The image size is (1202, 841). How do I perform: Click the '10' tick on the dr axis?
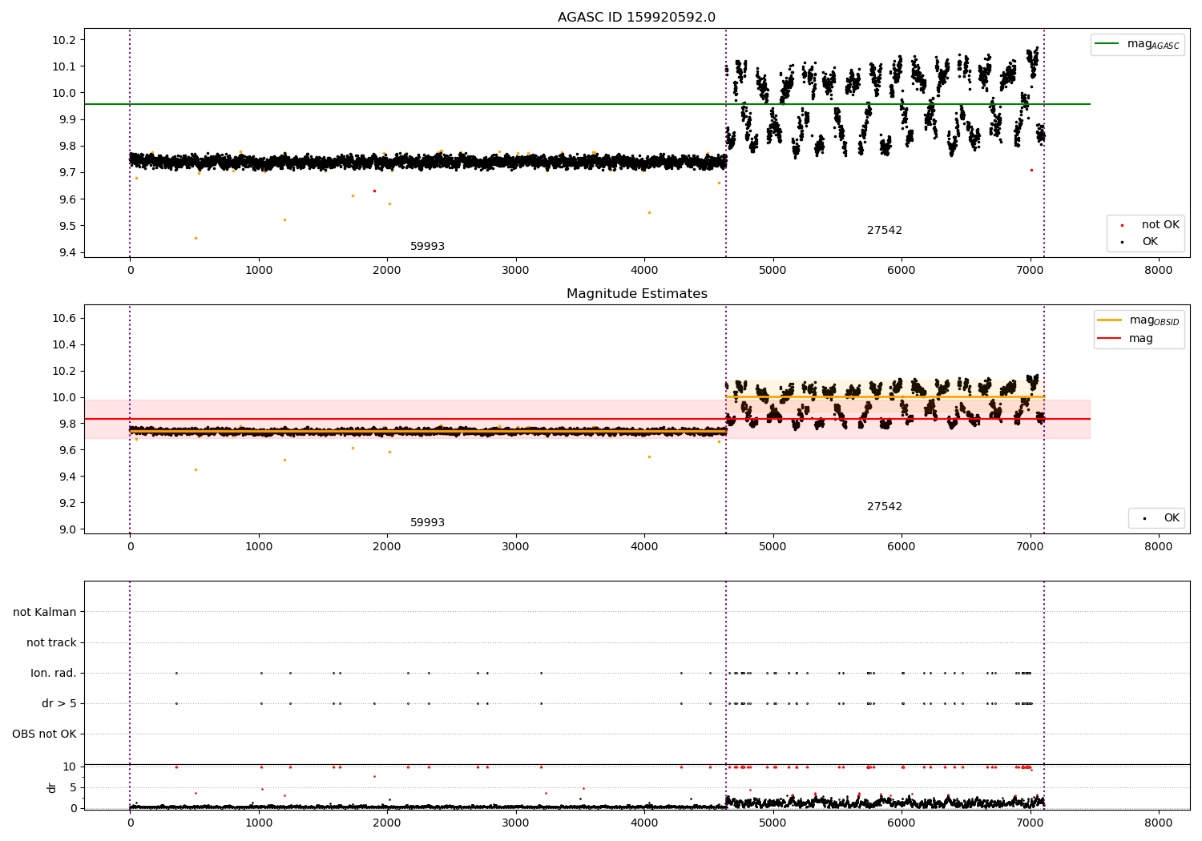tap(70, 767)
